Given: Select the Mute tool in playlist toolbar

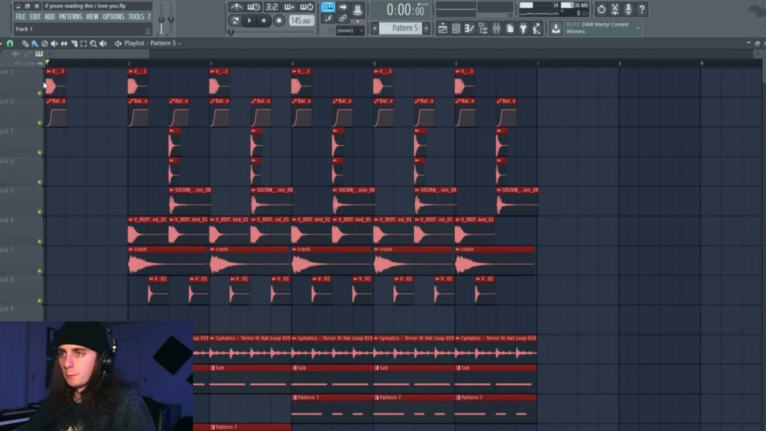Looking at the screenshot, I should (54, 43).
